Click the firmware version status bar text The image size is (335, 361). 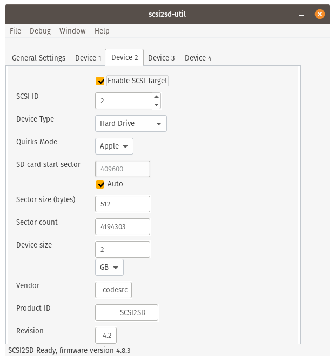point(69,350)
